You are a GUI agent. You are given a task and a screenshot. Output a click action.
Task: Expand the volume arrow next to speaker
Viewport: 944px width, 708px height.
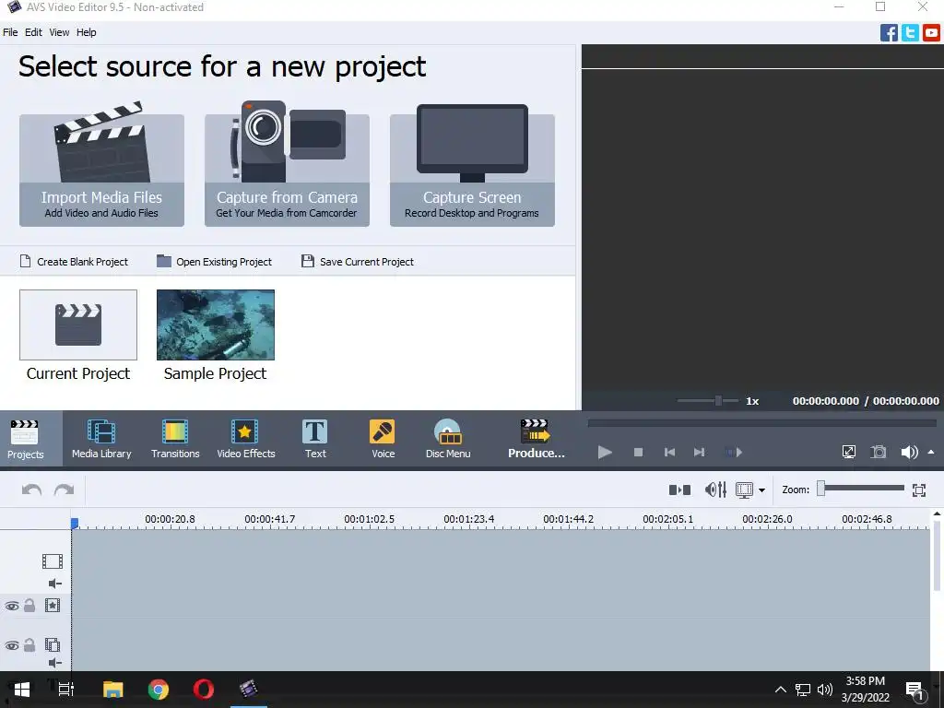pyautogui.click(x=931, y=452)
